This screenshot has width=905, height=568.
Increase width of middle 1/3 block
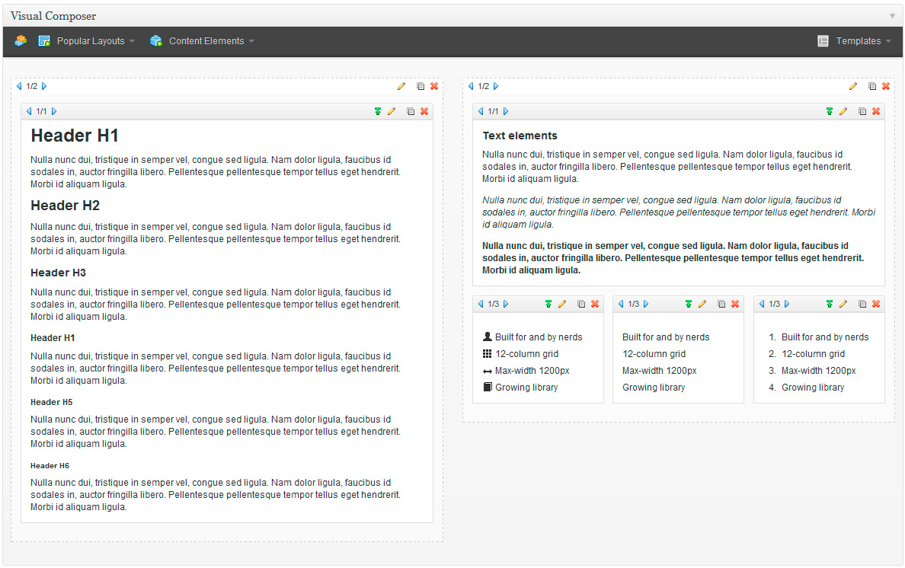coord(646,305)
